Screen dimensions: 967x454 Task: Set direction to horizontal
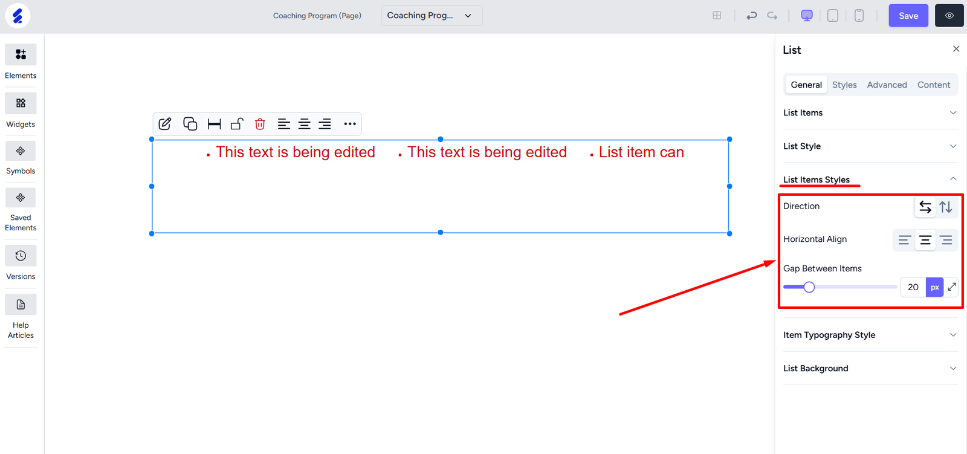coord(925,207)
